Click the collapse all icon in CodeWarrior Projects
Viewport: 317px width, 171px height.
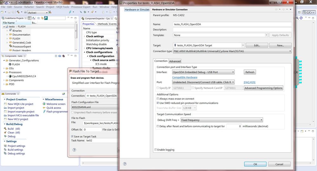point(38,18)
